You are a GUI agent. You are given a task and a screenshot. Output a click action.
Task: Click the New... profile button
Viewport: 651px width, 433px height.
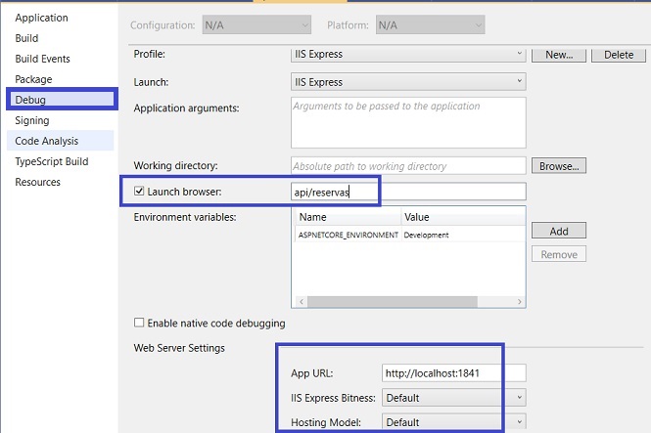tap(559, 55)
